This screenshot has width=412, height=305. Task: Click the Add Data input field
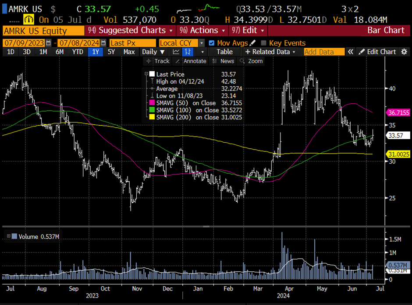point(324,52)
